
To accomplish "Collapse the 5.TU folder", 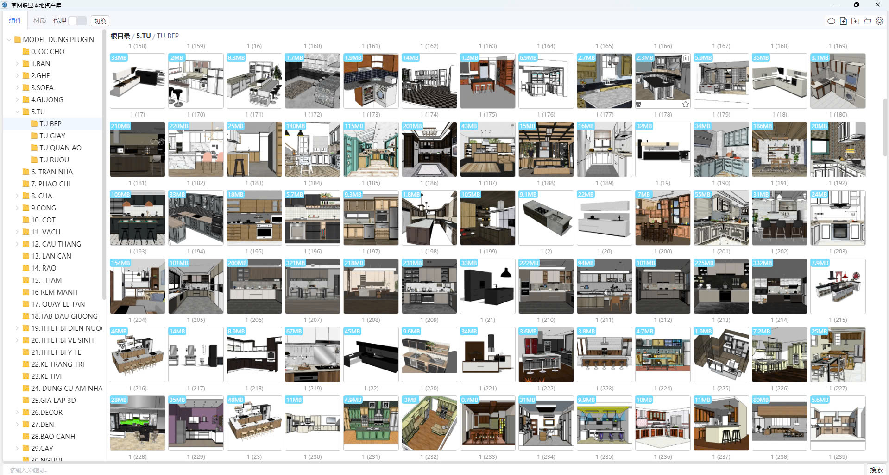I will pos(18,112).
